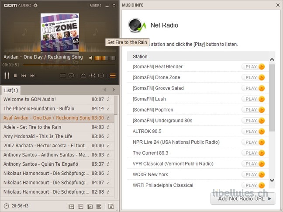Play the [SomaFM] PopTron station
The image size is (283, 212).
253,110
